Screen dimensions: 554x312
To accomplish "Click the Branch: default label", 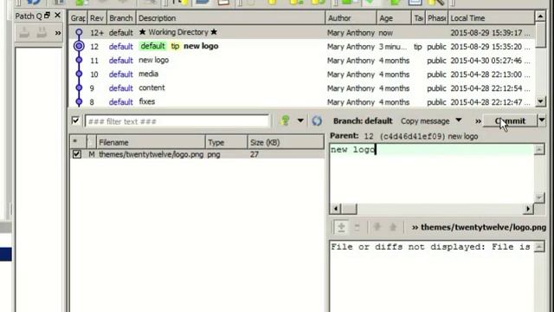I will pyautogui.click(x=363, y=121).
